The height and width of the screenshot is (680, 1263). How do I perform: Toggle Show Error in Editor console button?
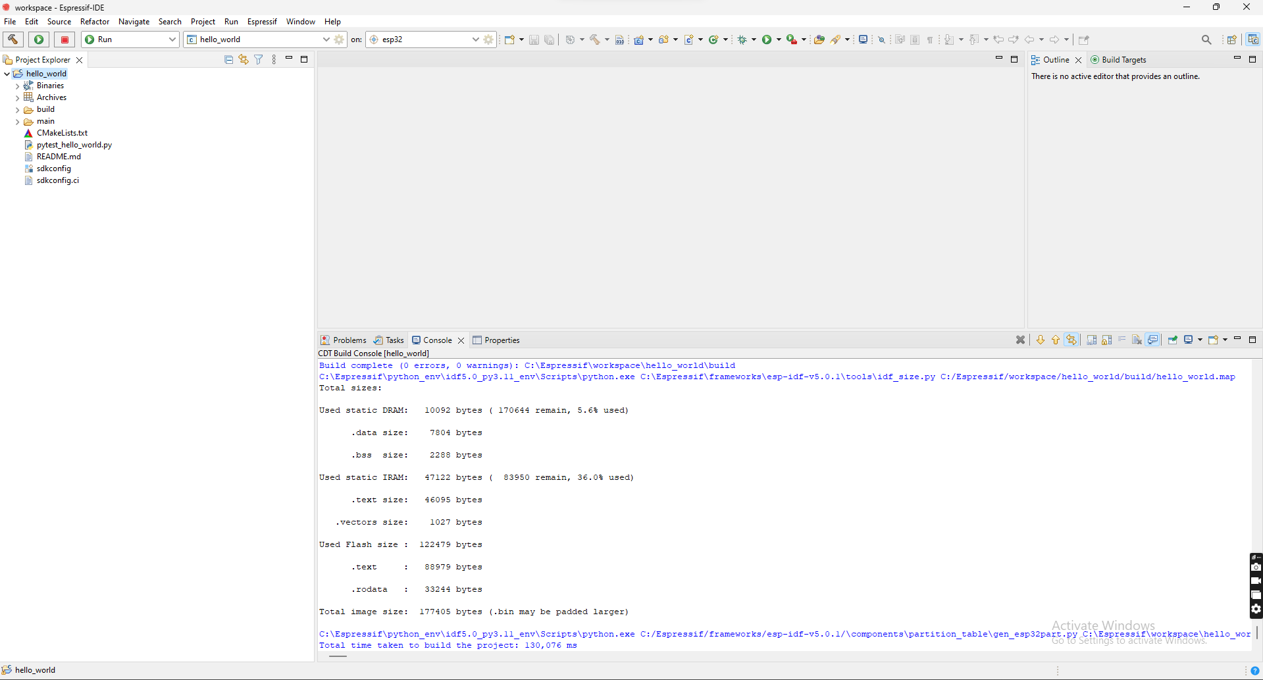click(1071, 340)
